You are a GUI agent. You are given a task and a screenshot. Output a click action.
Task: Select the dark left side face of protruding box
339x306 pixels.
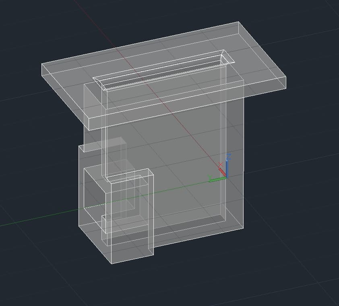(95, 191)
